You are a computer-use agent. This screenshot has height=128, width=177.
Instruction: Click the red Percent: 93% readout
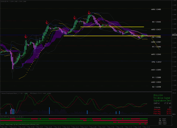163,110
